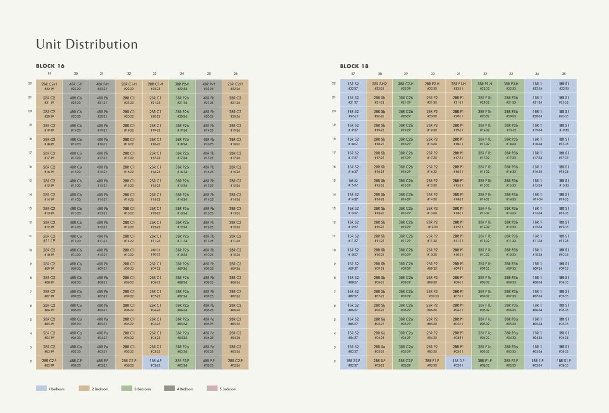Click the BLOCK 16 heading

pyautogui.click(x=50, y=66)
